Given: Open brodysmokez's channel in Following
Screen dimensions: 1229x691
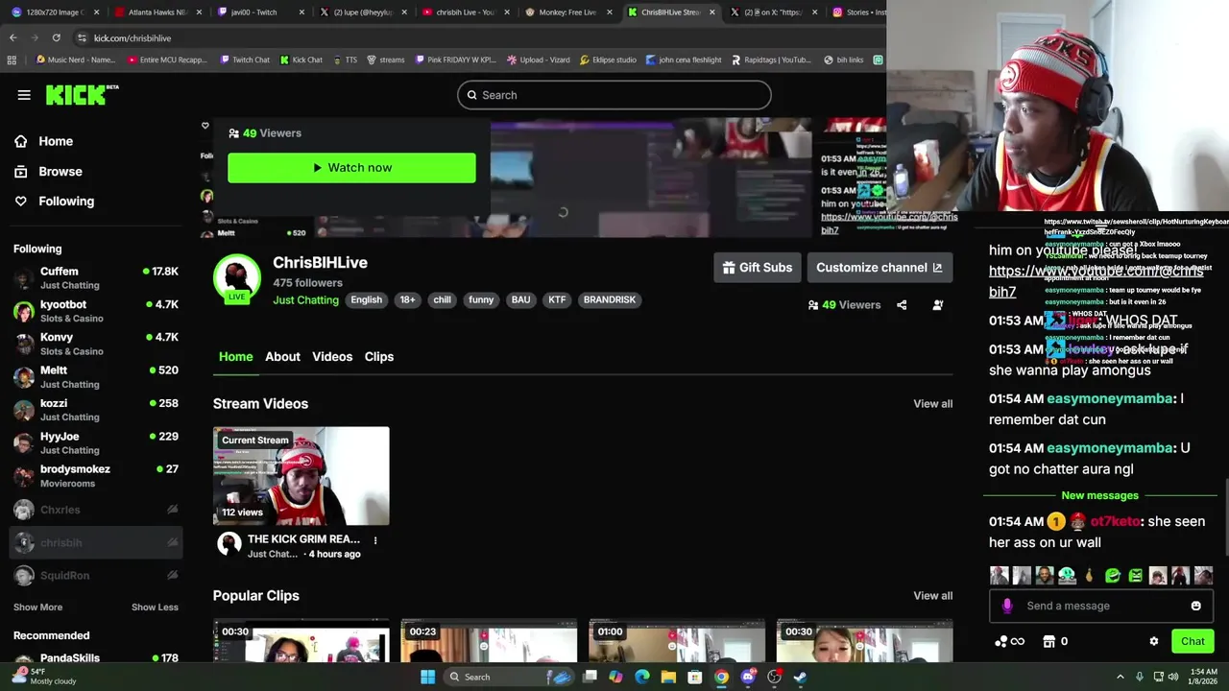Looking at the screenshot, I should coord(96,476).
